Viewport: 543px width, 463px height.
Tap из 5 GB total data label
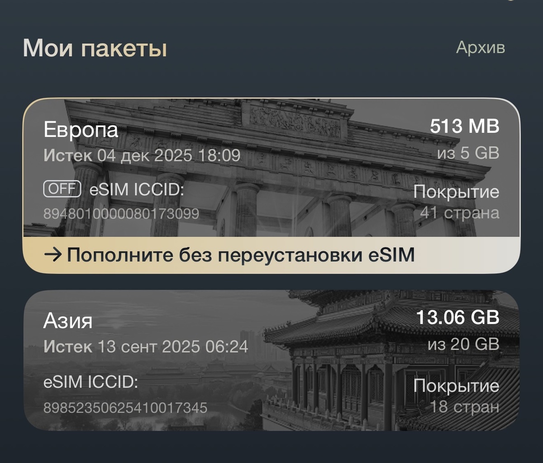coord(468,153)
